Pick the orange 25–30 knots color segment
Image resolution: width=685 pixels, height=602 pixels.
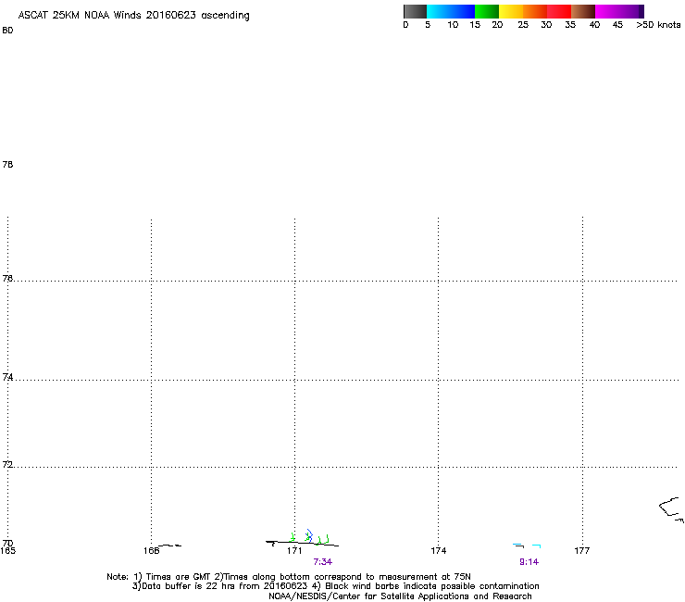[535, 11]
